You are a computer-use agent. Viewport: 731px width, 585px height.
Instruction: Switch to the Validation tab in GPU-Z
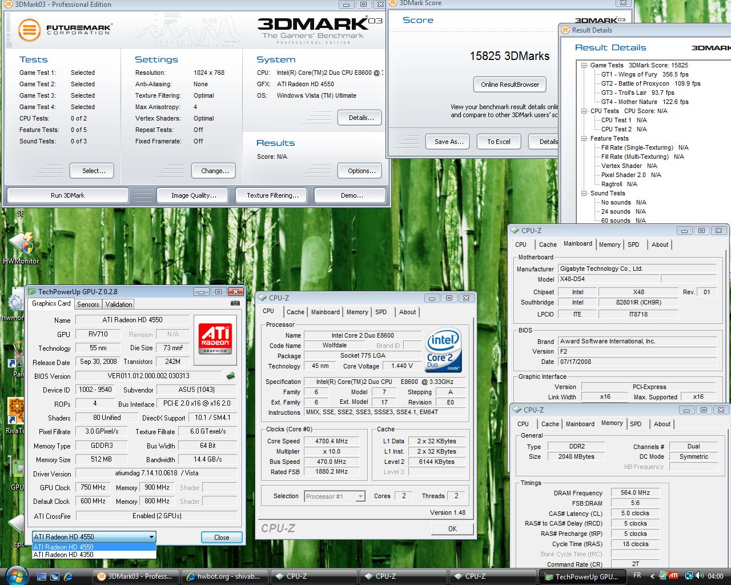click(119, 304)
